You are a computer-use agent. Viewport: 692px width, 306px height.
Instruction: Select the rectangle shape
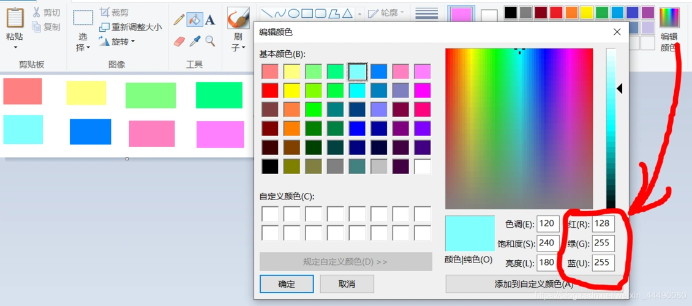307,13
